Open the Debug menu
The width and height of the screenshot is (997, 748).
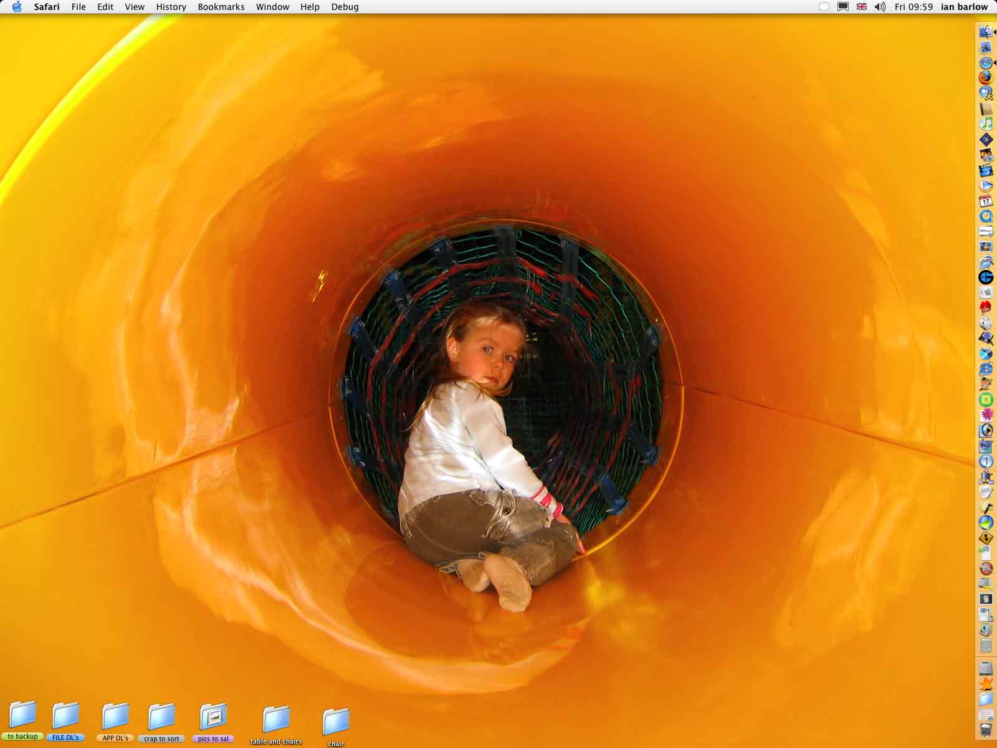pos(345,7)
